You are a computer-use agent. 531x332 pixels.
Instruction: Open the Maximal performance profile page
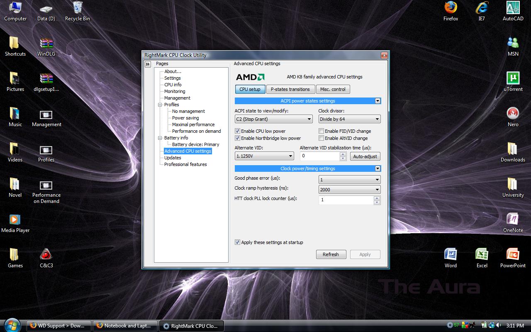point(193,124)
